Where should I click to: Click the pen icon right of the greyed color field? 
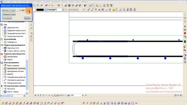pyautogui.click(x=84, y=10)
